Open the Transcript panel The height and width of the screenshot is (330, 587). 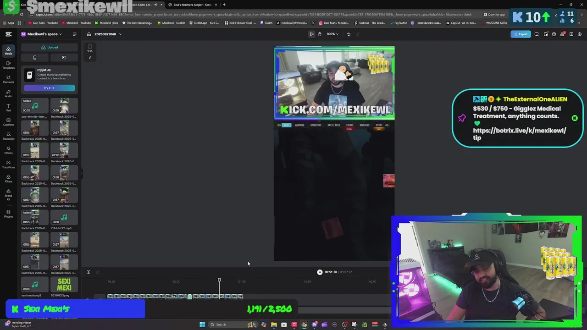[8, 136]
